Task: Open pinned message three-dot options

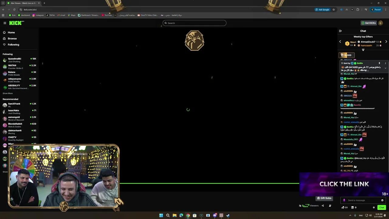Action: 385,63
